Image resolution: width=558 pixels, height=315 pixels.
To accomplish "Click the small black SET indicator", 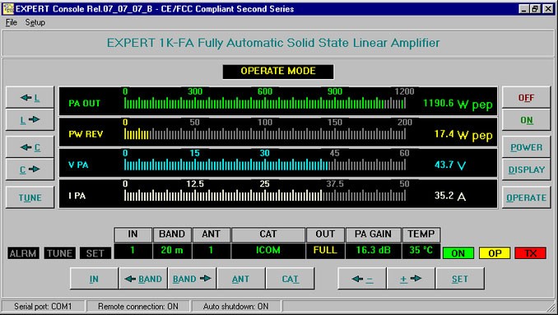I will [95, 253].
